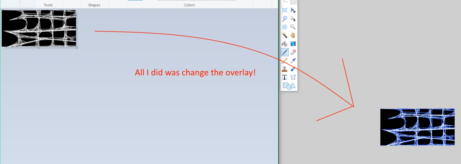This screenshot has height=164, width=461.
Task: Select the Paint Bucket tool
Action: pos(285,44)
